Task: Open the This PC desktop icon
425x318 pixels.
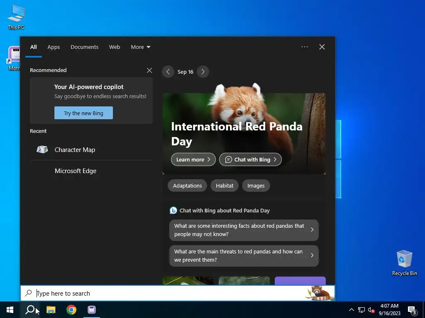Action: [x=16, y=17]
